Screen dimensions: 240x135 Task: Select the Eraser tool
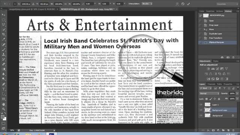(3, 64)
